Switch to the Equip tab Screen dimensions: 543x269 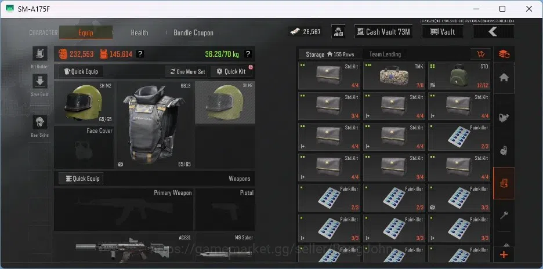[x=85, y=32]
